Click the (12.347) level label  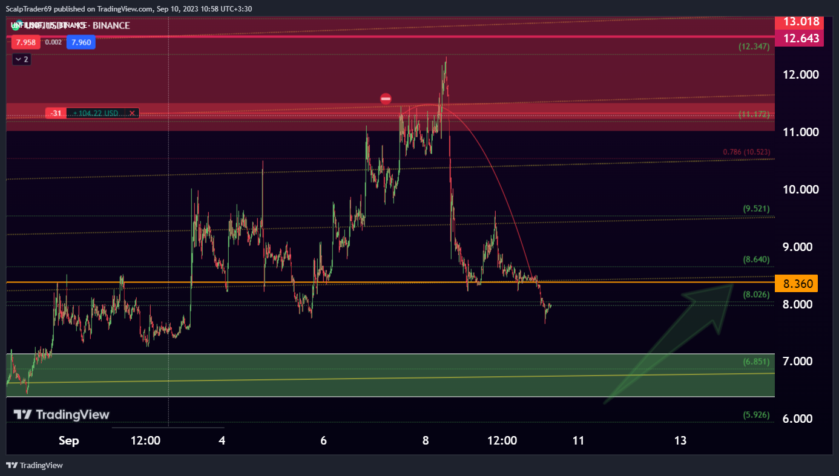(754, 46)
